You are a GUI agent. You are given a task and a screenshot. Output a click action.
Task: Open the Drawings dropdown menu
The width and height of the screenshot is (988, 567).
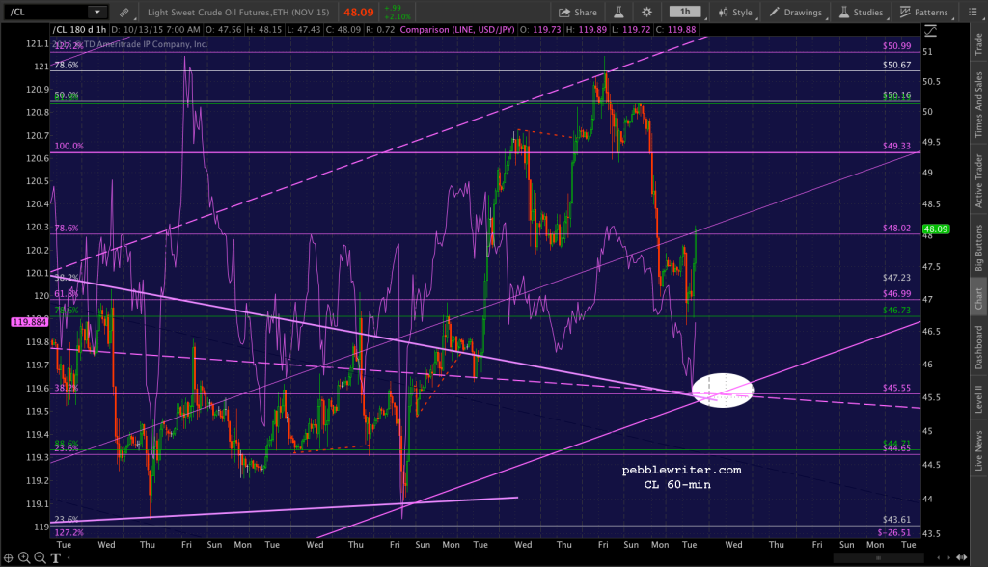click(796, 12)
